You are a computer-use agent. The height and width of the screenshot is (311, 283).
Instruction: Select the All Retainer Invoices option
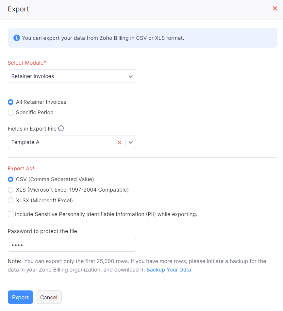coord(10,102)
